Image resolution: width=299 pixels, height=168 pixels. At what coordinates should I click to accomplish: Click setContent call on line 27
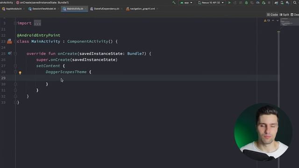click(x=48, y=66)
